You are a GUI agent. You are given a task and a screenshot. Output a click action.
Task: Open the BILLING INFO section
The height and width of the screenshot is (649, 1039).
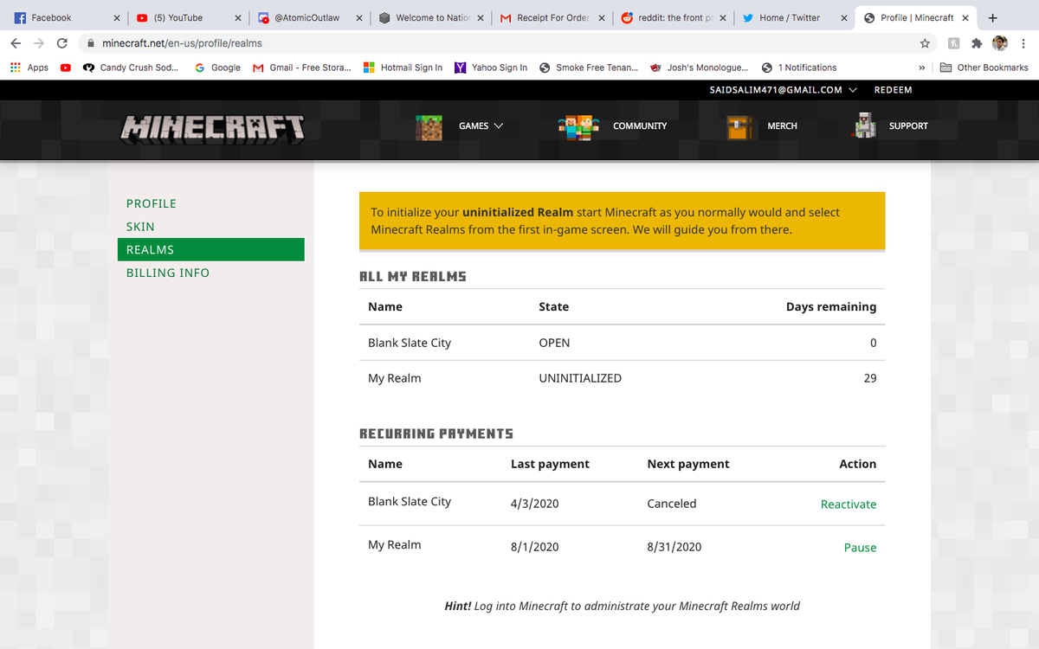[x=168, y=273]
